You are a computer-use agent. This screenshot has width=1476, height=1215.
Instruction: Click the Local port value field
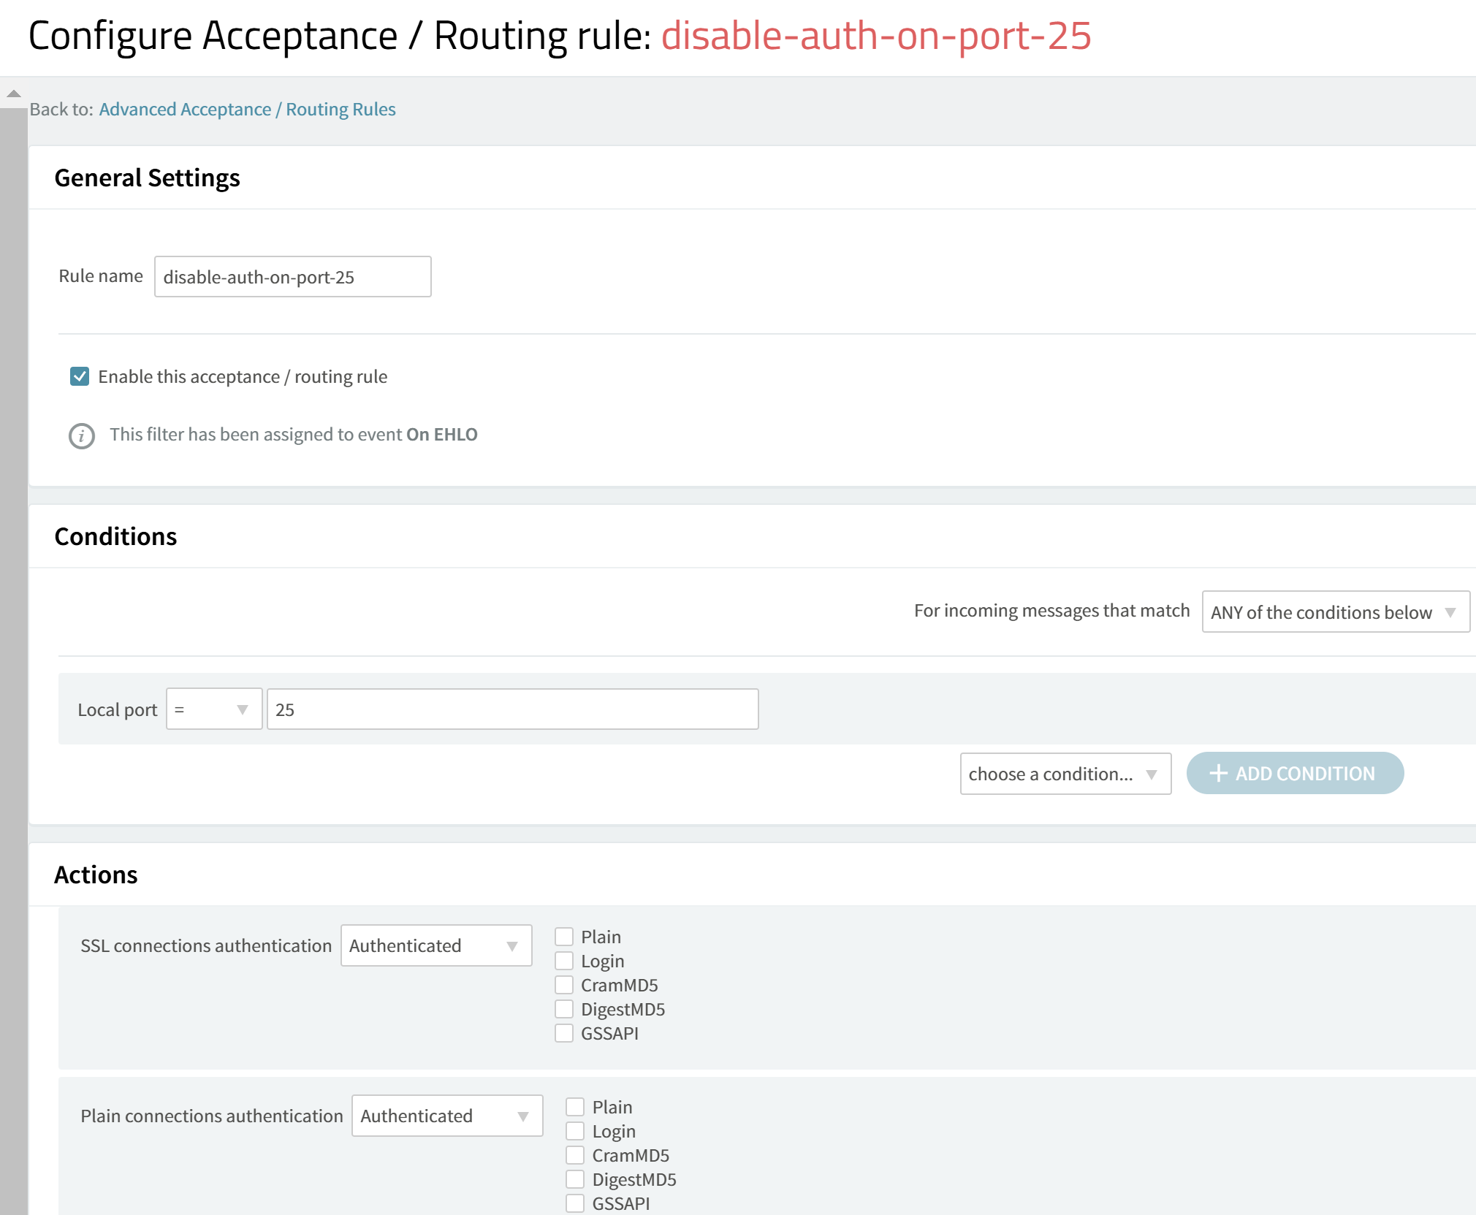pos(512,709)
